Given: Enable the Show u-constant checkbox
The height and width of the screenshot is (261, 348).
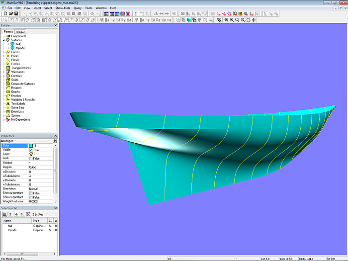Looking at the screenshot, I should coord(31,193).
